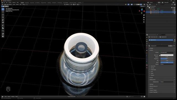Hide the Cylinder object via eye icon
This screenshot has height=100, width=177.
(173, 9)
